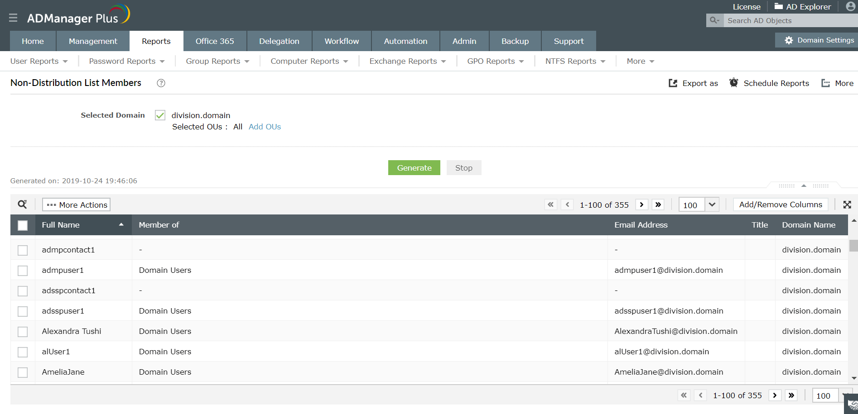Viewport: 858px width, 414px height.
Task: Toggle the division.domain checkbox
Action: [x=160, y=115]
